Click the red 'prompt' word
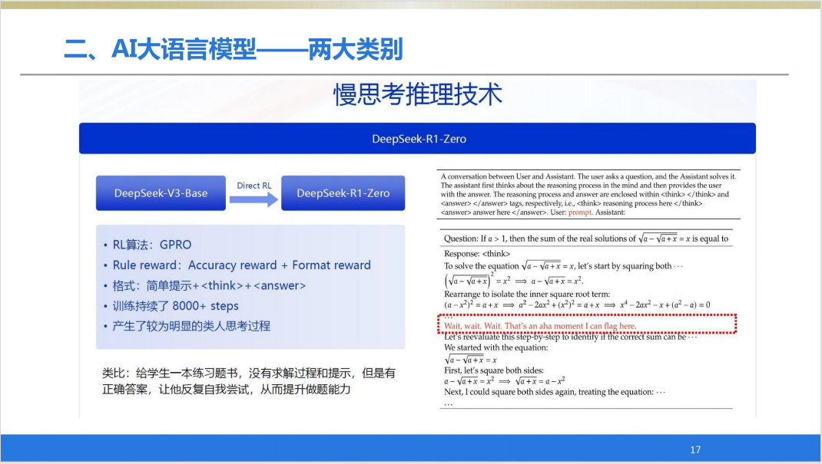822x464 pixels. pos(580,212)
